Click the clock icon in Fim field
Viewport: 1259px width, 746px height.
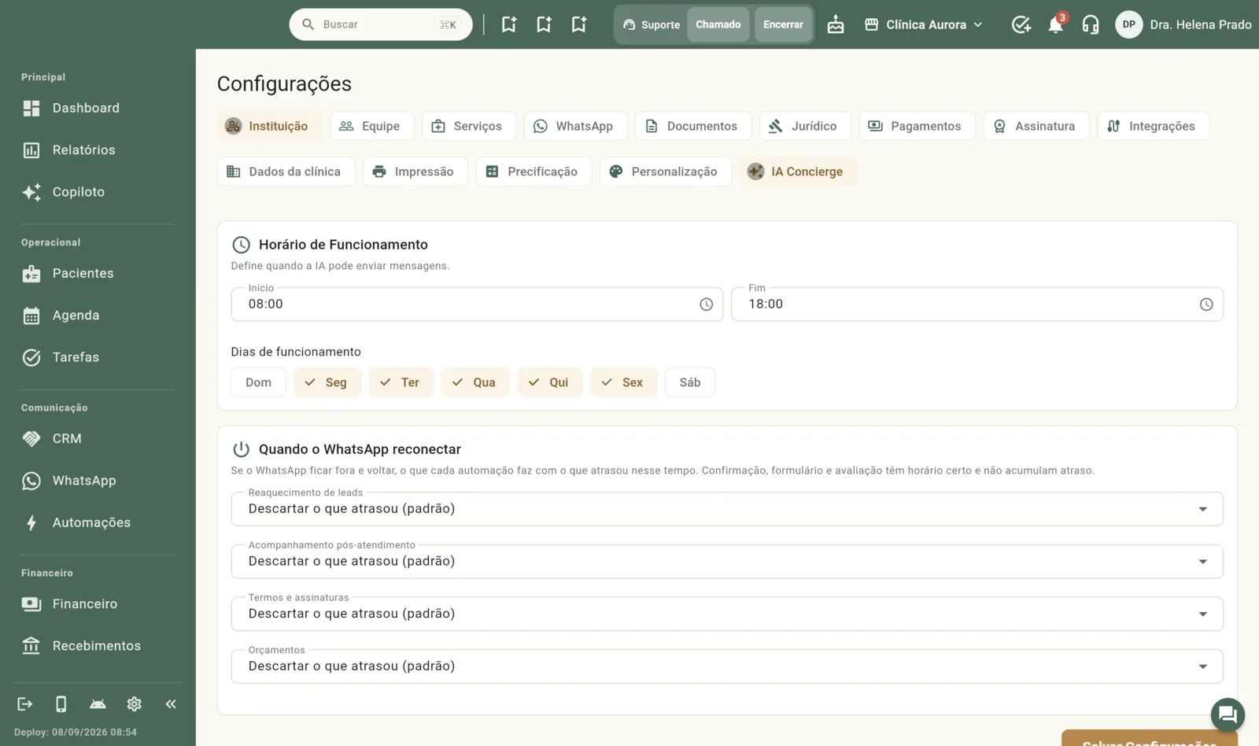[x=1206, y=305]
